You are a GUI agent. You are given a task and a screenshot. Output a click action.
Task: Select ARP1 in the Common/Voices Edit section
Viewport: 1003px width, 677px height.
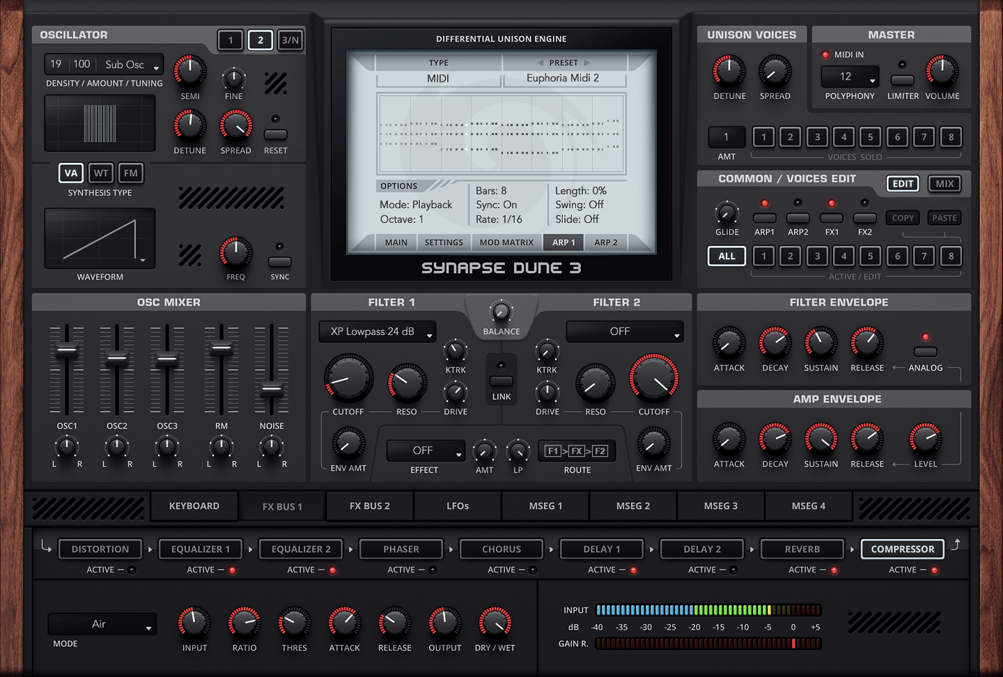(x=764, y=217)
